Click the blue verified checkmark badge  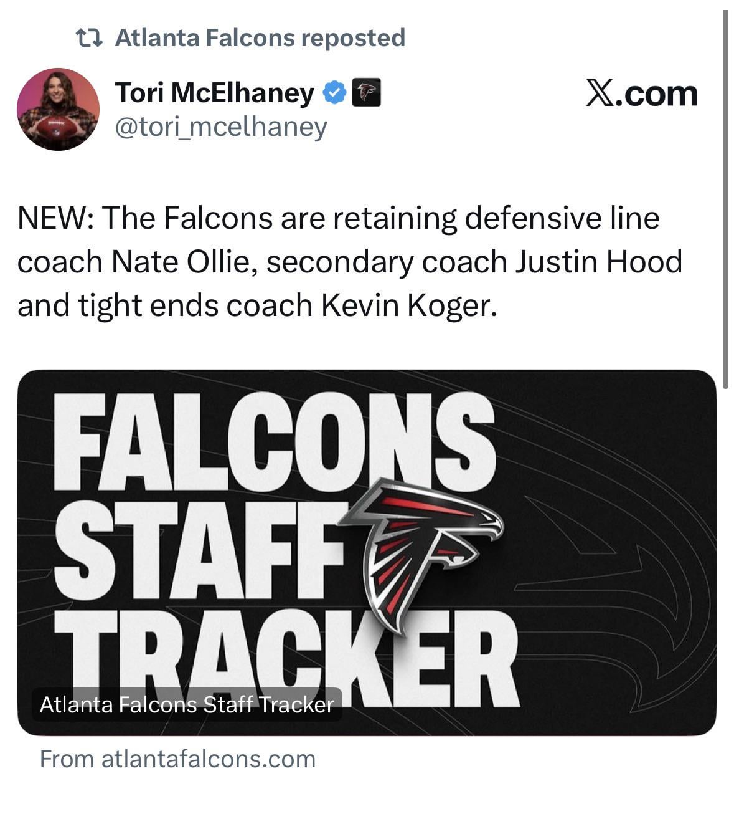(334, 93)
